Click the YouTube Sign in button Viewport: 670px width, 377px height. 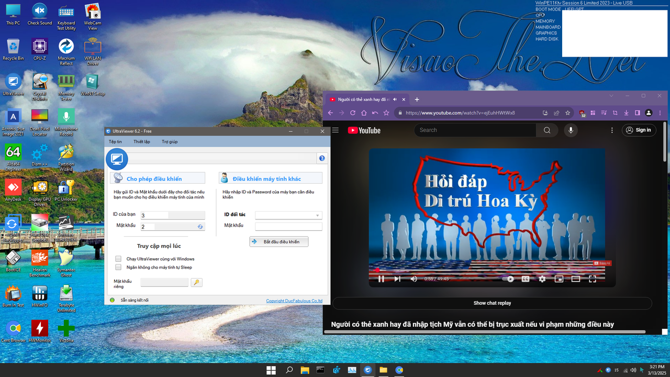point(639,130)
